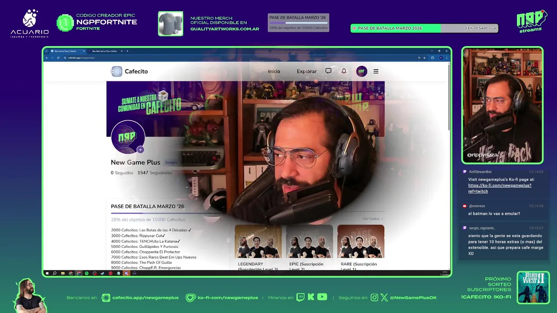The height and width of the screenshot is (313, 557).
Task: Click the Twitch icon in footer
Action: [x=300, y=297]
